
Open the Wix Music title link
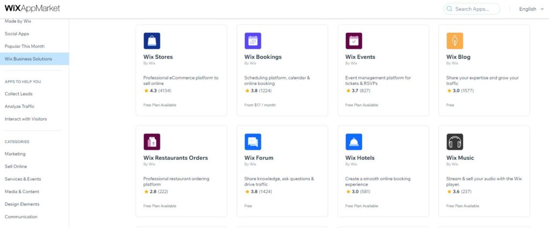(x=460, y=158)
